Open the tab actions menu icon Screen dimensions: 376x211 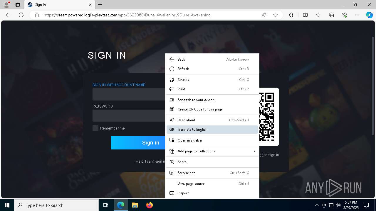click(18, 5)
